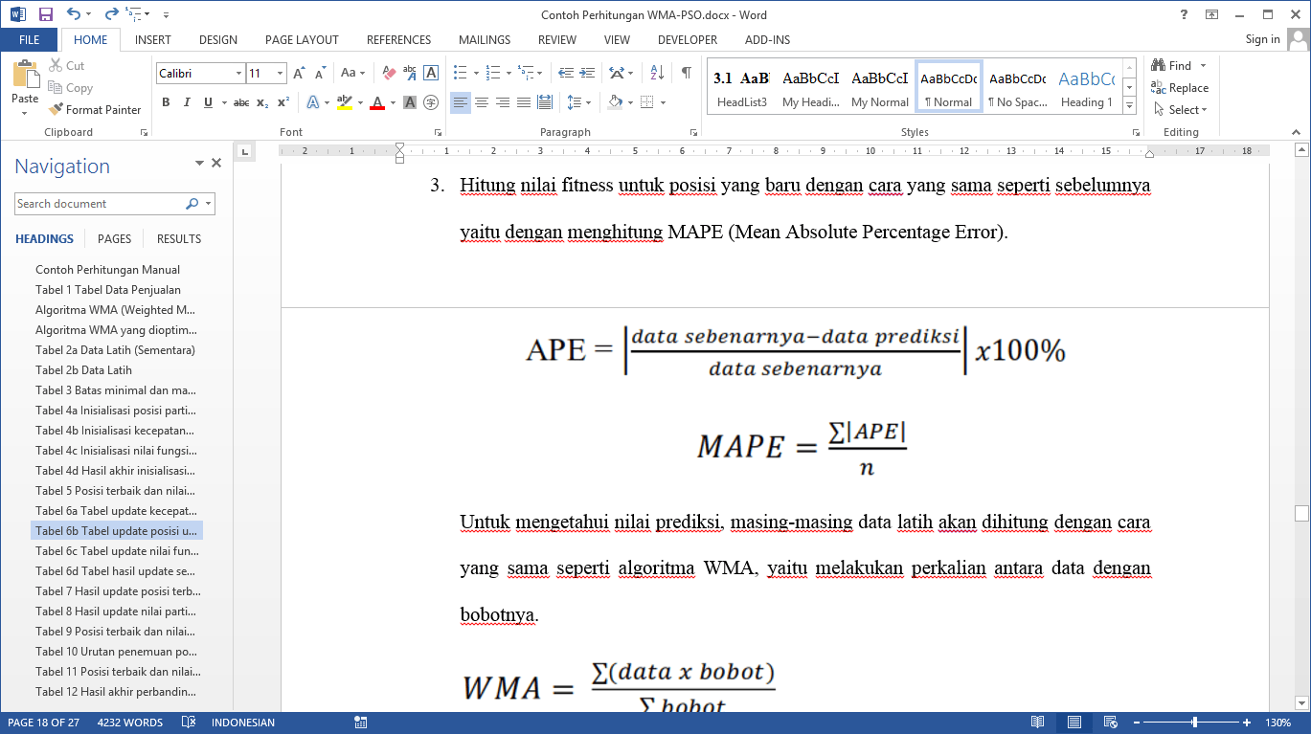Screen dimensions: 1311x734
Task: Click the Bullets list icon
Action: point(460,73)
